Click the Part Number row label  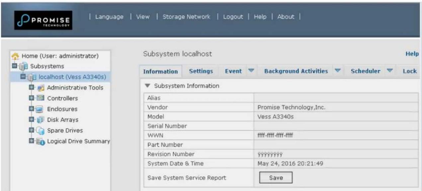pos(165,145)
